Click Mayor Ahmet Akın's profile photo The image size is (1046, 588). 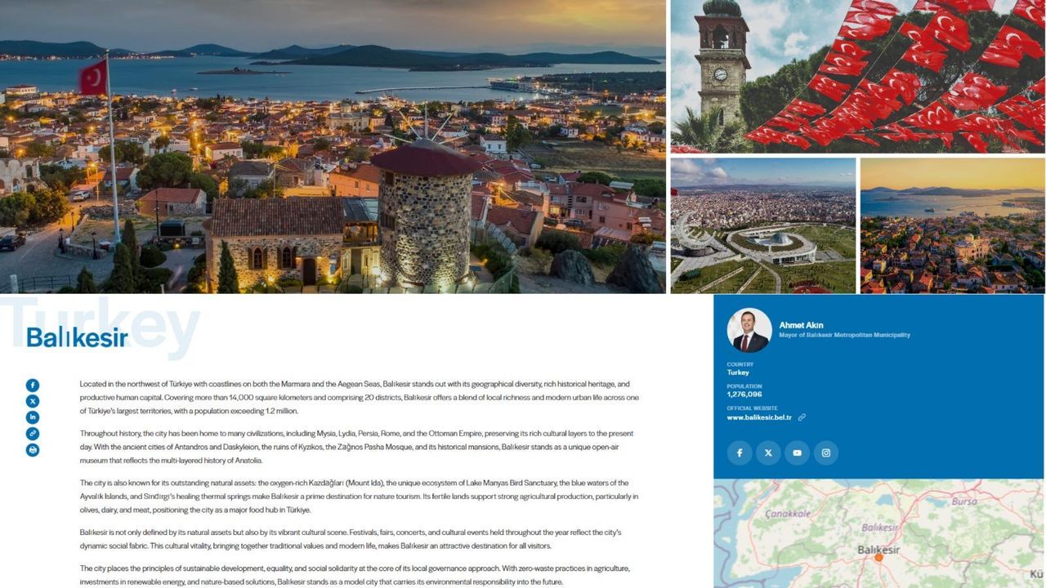coord(749,330)
